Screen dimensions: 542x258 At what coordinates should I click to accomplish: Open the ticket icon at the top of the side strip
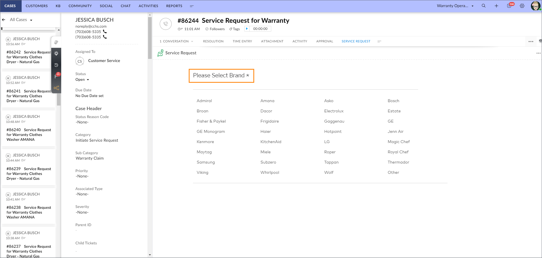(56, 42)
